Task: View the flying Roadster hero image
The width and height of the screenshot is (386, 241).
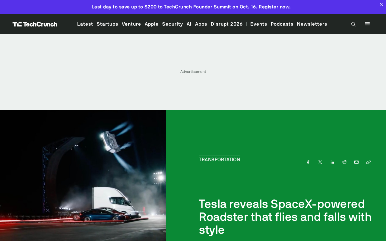Action: click(x=83, y=175)
